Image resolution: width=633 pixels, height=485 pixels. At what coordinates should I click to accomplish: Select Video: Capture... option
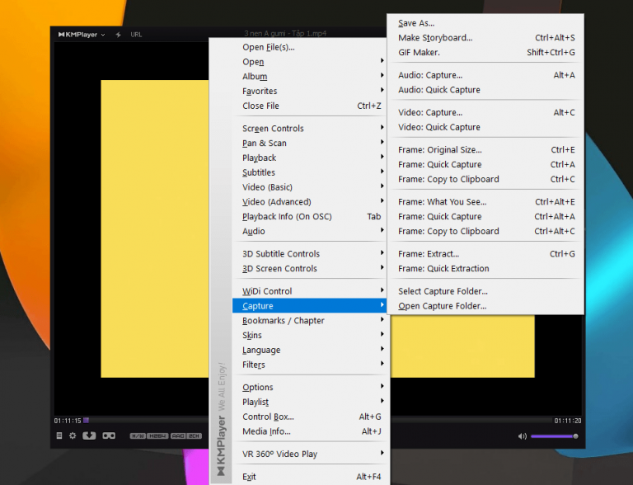485,112
